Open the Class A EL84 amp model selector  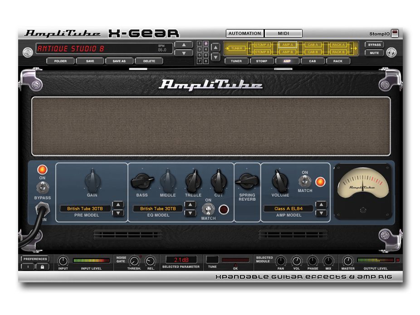[x=288, y=208]
